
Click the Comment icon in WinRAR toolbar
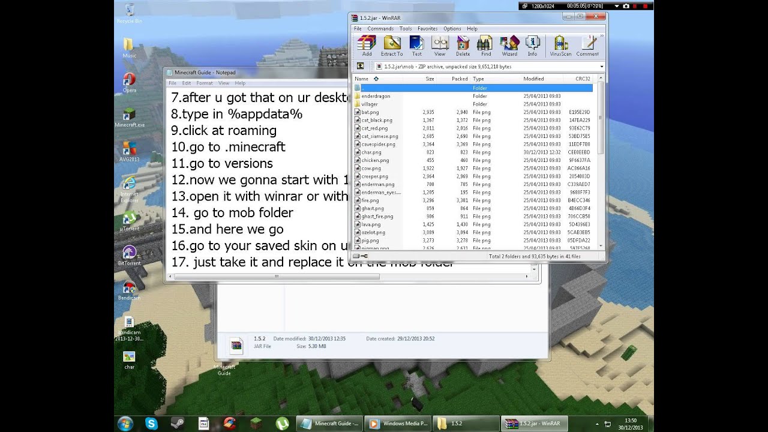point(587,46)
